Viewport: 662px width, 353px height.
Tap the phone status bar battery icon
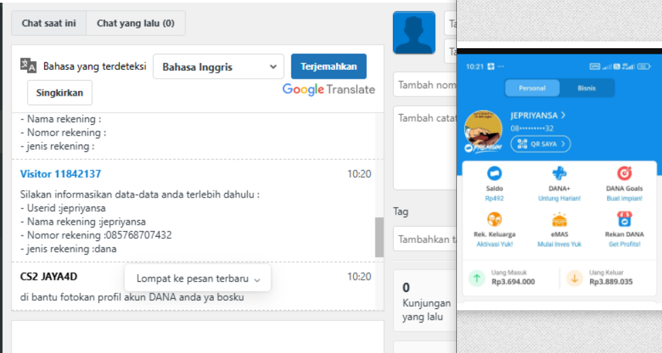(644, 67)
